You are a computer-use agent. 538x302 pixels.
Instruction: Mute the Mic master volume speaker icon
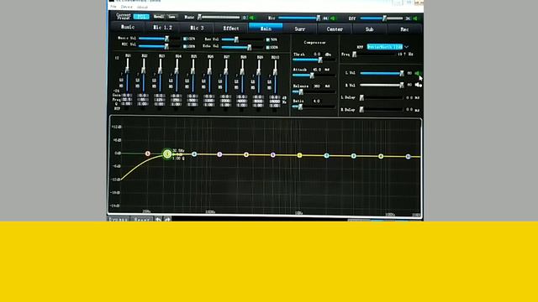click(333, 18)
